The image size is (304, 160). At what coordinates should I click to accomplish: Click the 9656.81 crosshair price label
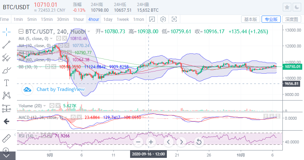click(291, 84)
